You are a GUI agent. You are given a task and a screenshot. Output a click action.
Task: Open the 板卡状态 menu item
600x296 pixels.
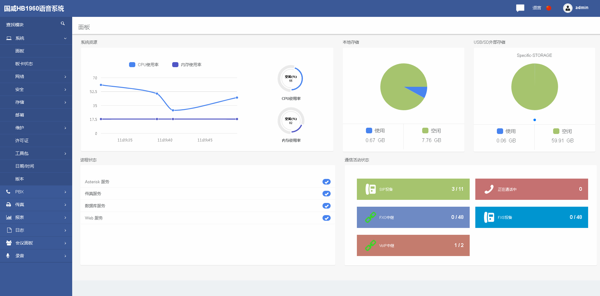click(24, 64)
